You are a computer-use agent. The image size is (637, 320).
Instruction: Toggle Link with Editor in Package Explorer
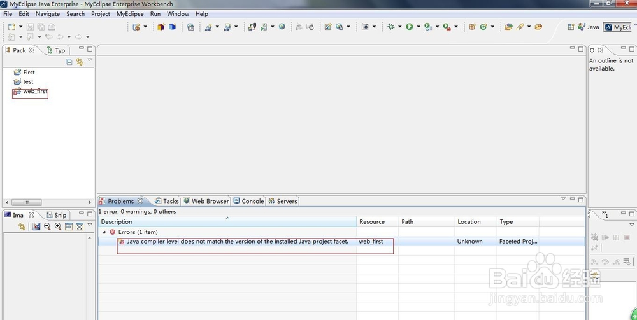[x=80, y=62]
